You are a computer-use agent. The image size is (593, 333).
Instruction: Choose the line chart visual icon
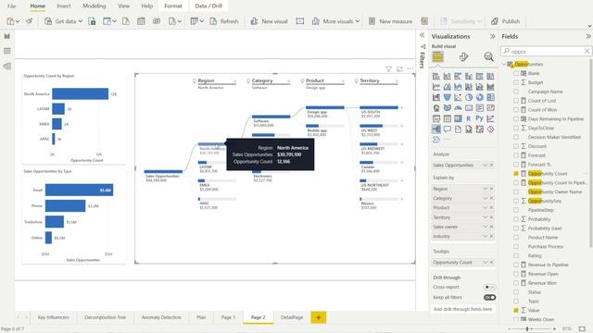436,87
